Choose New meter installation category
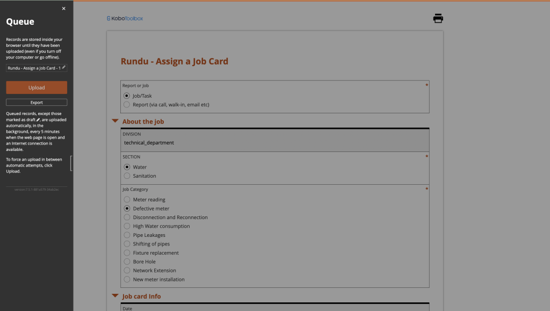The width and height of the screenshot is (550, 311). pyautogui.click(x=127, y=279)
